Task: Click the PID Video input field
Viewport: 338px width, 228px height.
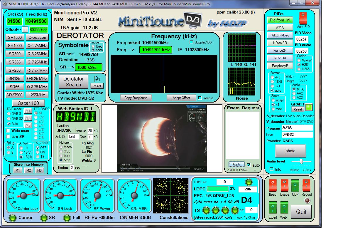Action: tap(301, 39)
